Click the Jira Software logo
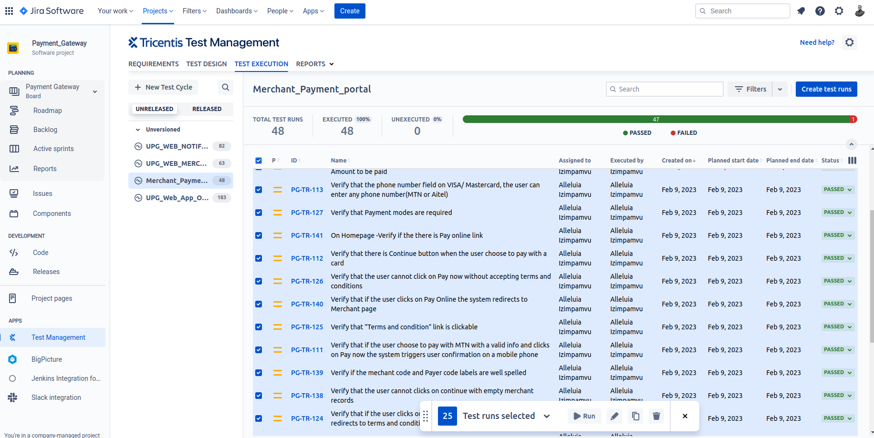The width and height of the screenshot is (874, 438). [52, 11]
